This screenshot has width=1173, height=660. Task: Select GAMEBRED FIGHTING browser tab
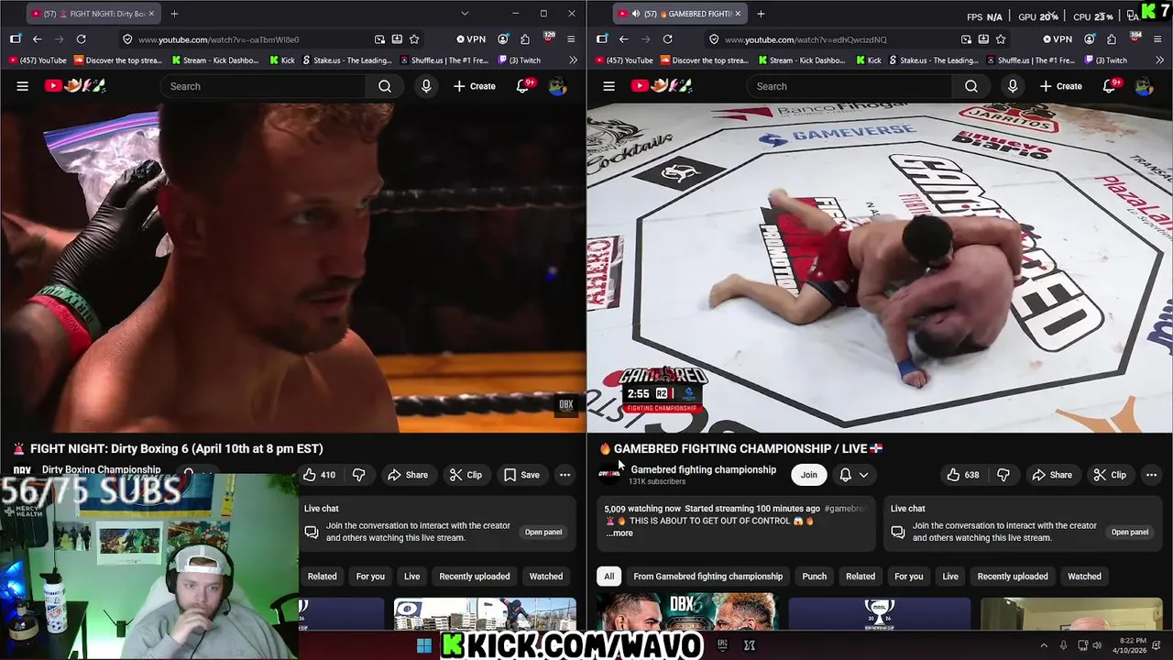[680, 14]
